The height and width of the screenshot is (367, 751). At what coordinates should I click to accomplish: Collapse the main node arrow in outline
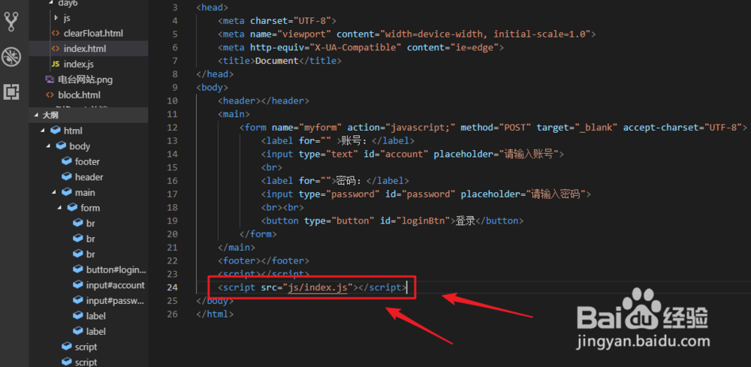(55, 192)
